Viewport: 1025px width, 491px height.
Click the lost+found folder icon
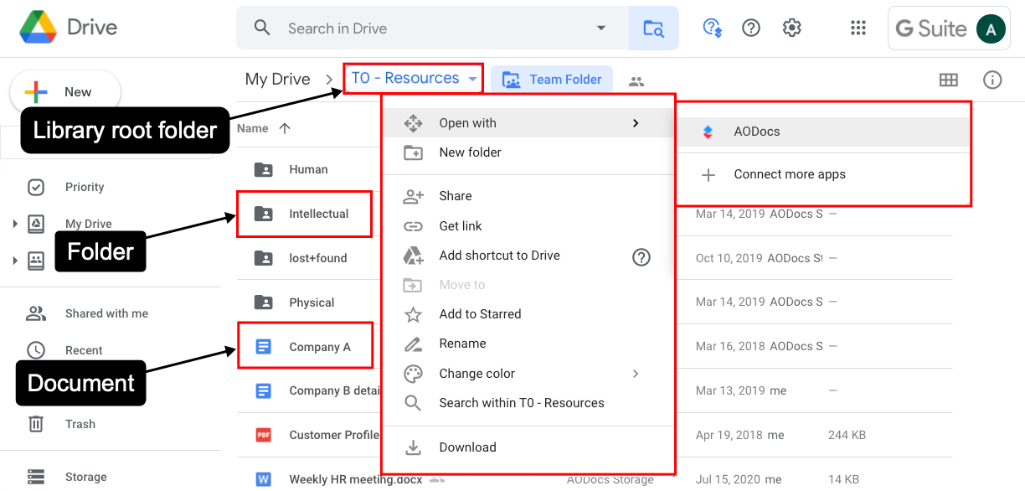(264, 258)
